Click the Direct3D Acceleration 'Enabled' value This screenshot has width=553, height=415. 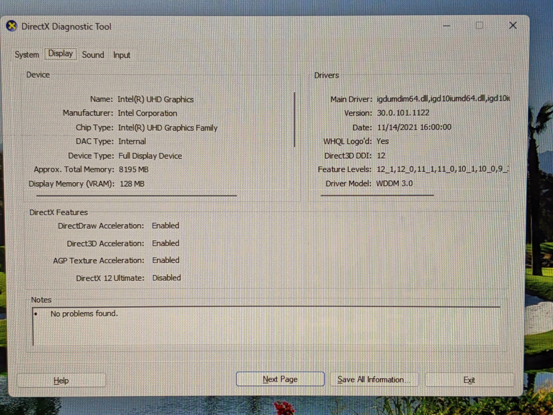pyautogui.click(x=166, y=243)
